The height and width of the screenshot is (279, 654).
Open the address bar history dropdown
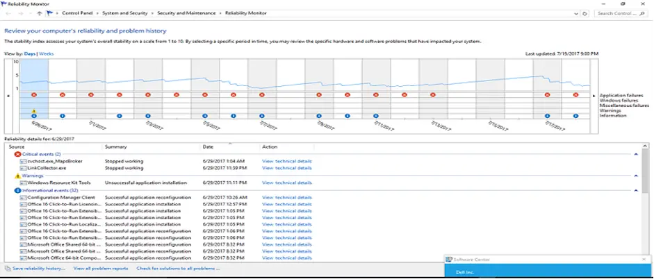[x=575, y=13]
